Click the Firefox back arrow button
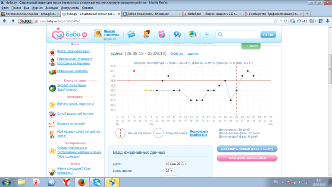This screenshot has height=187, width=332. [x=5, y=21]
